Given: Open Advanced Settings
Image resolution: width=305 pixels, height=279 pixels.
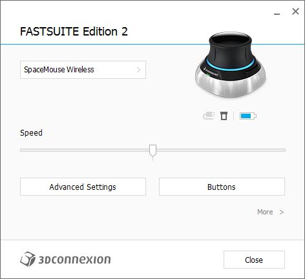Looking at the screenshot, I should pyautogui.click(x=83, y=187).
